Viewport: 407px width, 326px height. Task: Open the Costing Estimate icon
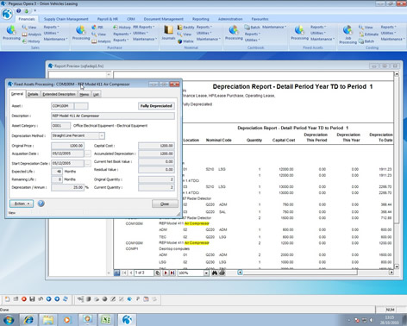click(x=361, y=34)
